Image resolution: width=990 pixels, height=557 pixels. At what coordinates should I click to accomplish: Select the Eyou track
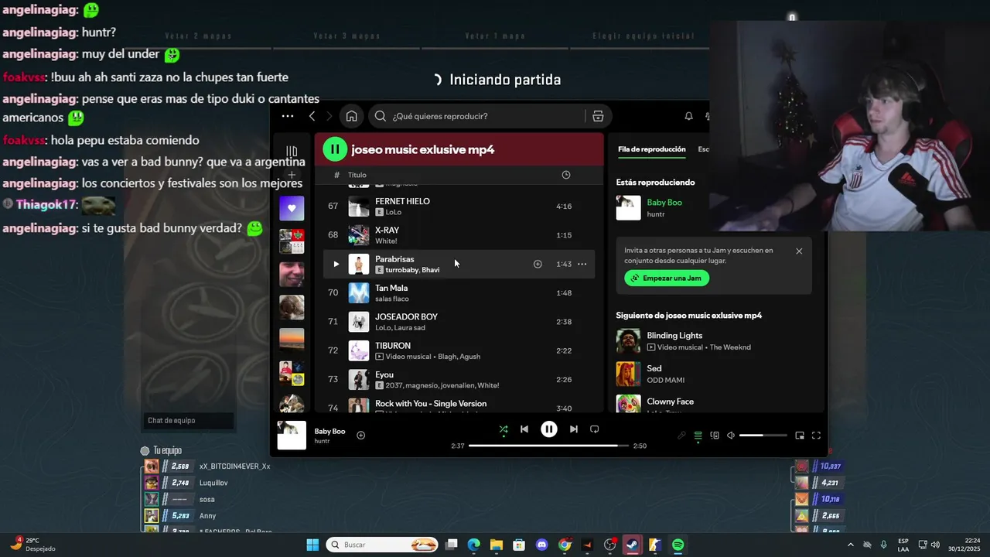[459, 380]
